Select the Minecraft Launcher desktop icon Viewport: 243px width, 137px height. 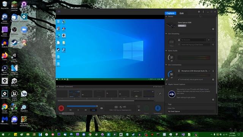[x=14, y=6]
